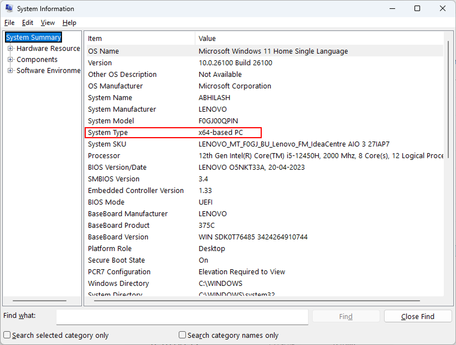Click the ABHILASH value
This screenshot has height=345, width=456.
click(214, 98)
